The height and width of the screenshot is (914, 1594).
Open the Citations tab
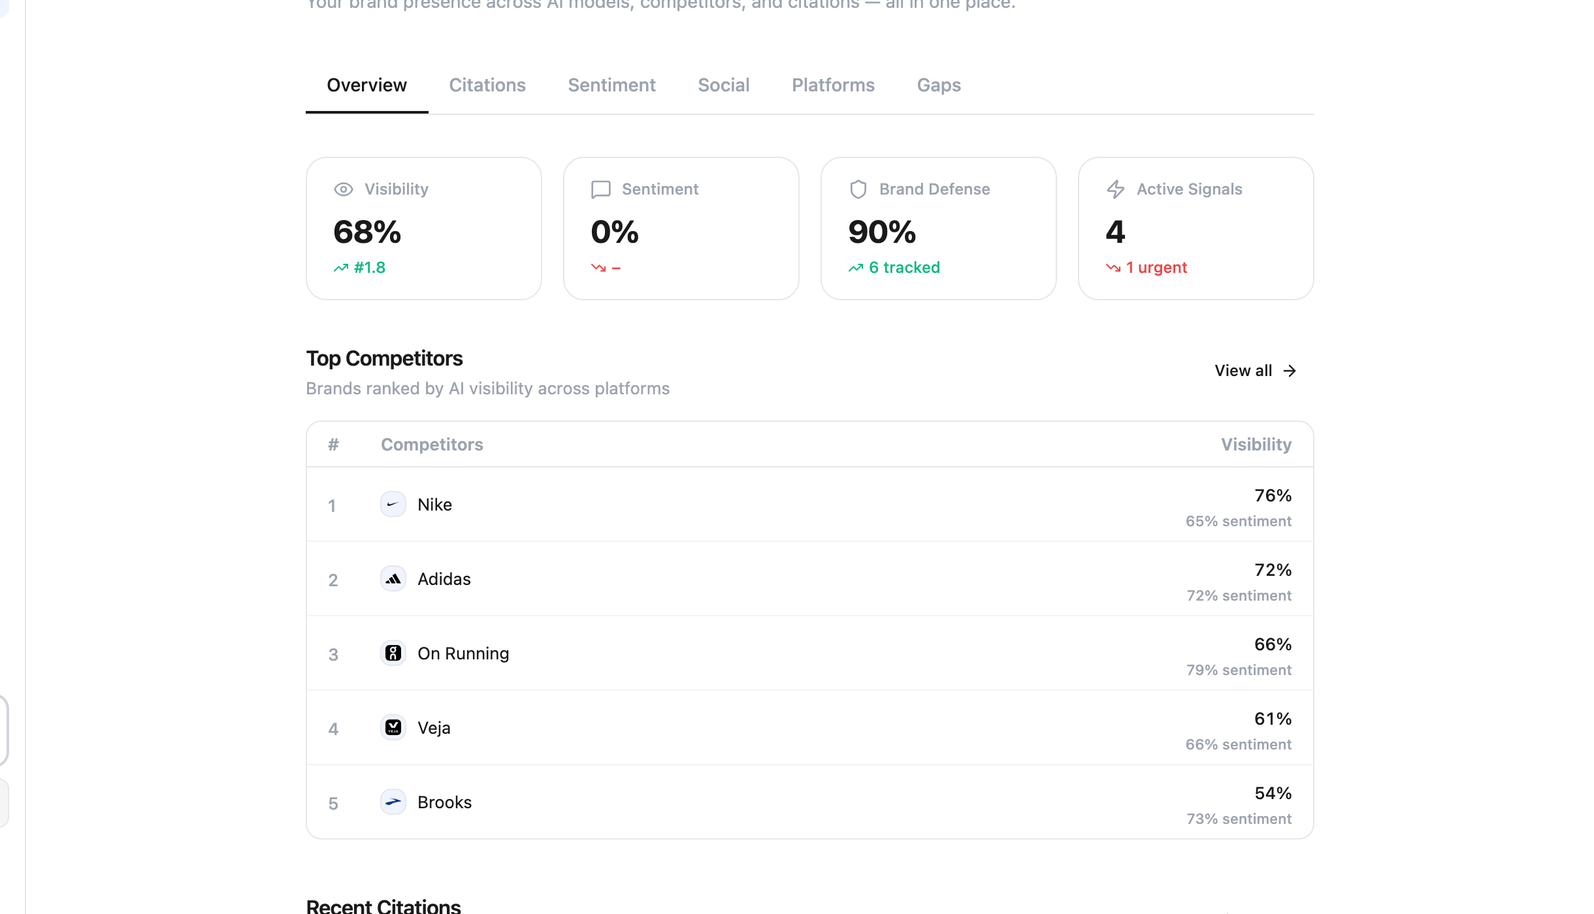(487, 86)
